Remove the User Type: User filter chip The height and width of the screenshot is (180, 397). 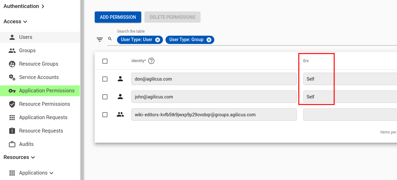coord(158,40)
